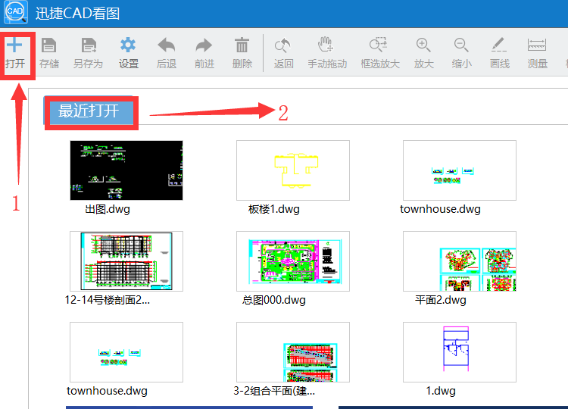Click the 另存为 save-as icon
Screen dimensions: 568x409
pos(89,45)
